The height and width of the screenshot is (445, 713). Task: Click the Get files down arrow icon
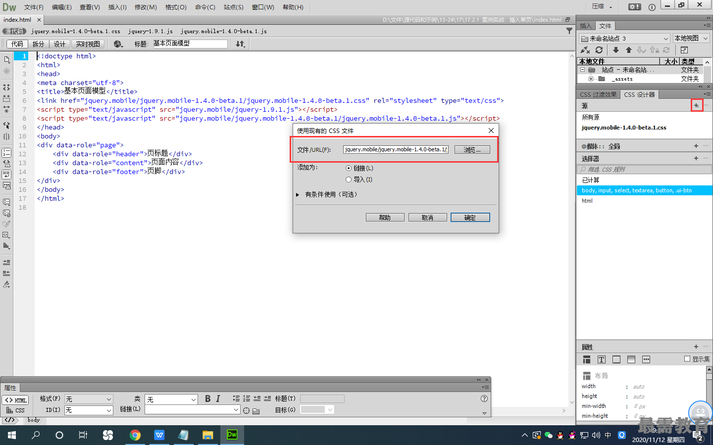point(615,50)
